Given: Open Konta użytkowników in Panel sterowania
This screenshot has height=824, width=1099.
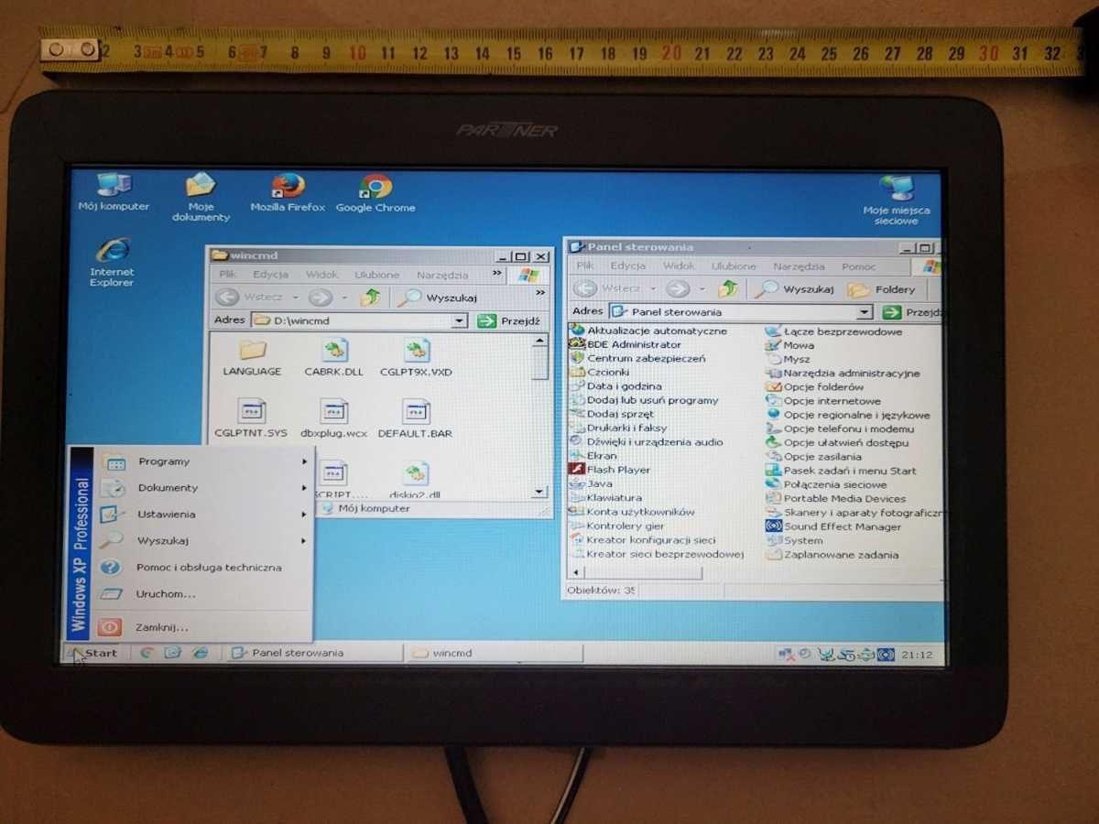Looking at the screenshot, I should [x=632, y=512].
